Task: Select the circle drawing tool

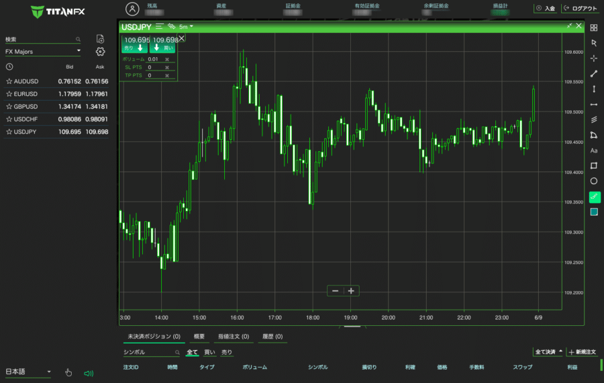Action: click(594, 181)
